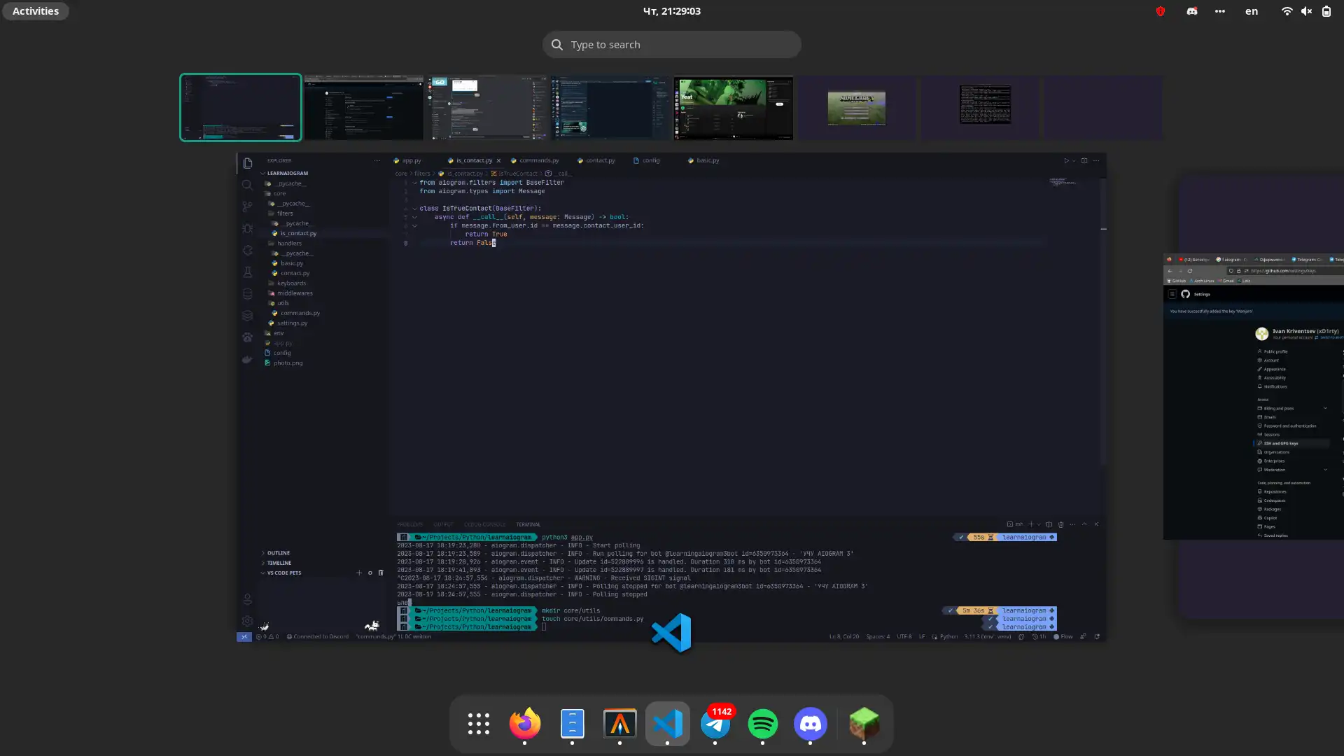Select the workspace thumbnail showing Minecraft
The width and height of the screenshot is (1344, 756).
[x=856, y=108]
